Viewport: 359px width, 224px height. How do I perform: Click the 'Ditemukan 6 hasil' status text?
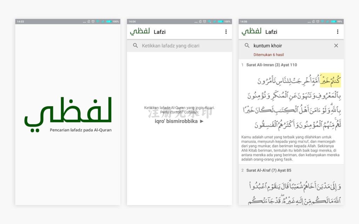(269, 55)
